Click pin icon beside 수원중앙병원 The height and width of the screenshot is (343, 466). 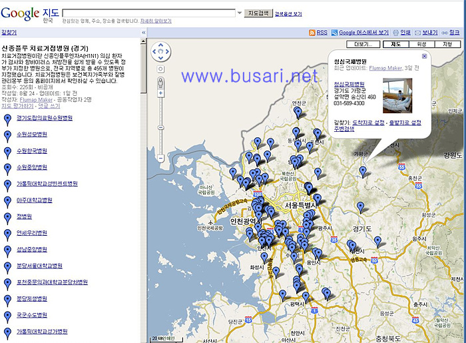(x=8, y=169)
